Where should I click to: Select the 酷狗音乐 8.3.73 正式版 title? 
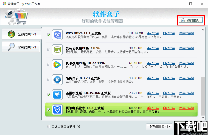tap(83, 78)
